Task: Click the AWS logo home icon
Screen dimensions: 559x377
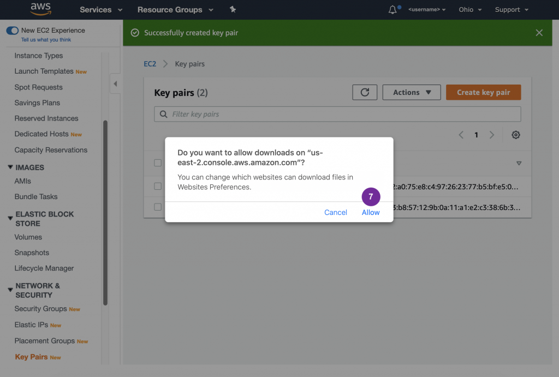Action: click(40, 9)
